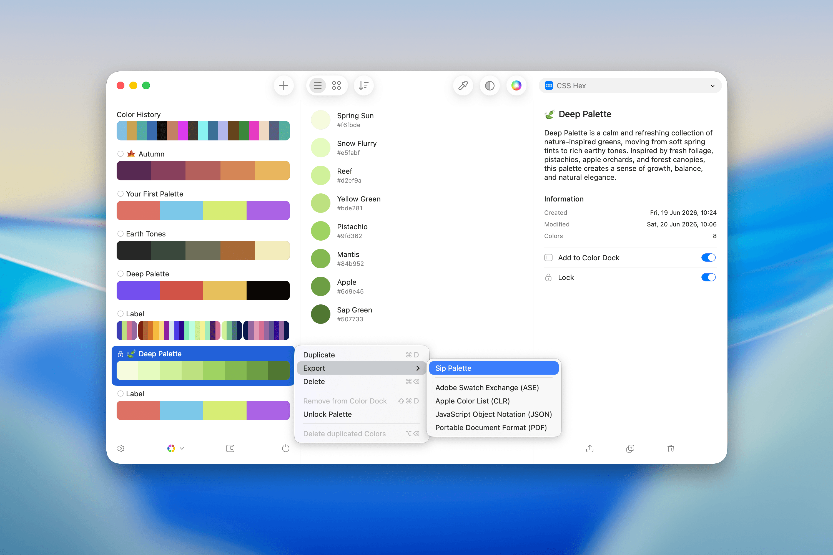The height and width of the screenshot is (555, 833).
Task: Toggle the Add to Color Dock switch
Action: 708,258
